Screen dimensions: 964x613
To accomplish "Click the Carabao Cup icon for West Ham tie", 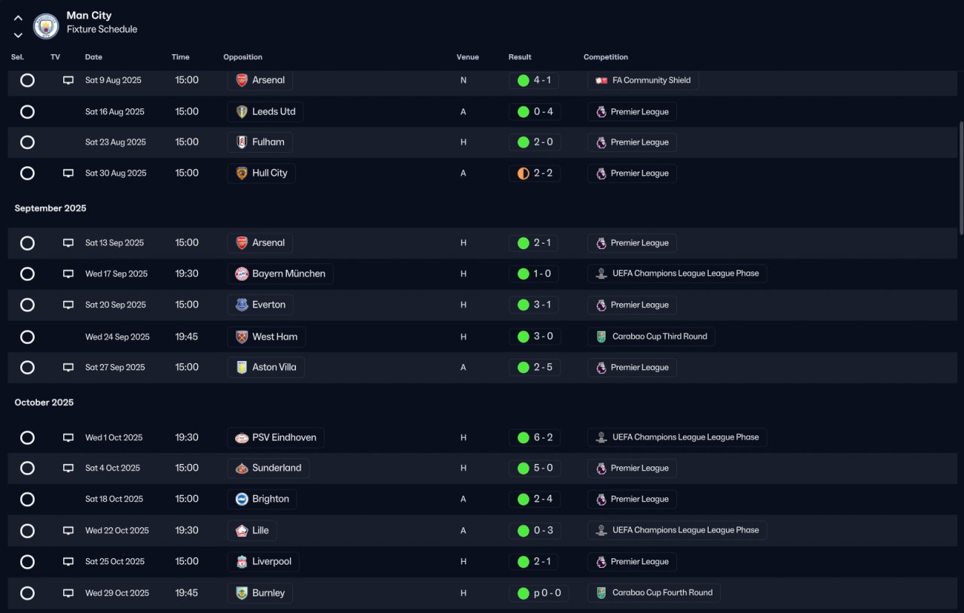I will (x=601, y=337).
